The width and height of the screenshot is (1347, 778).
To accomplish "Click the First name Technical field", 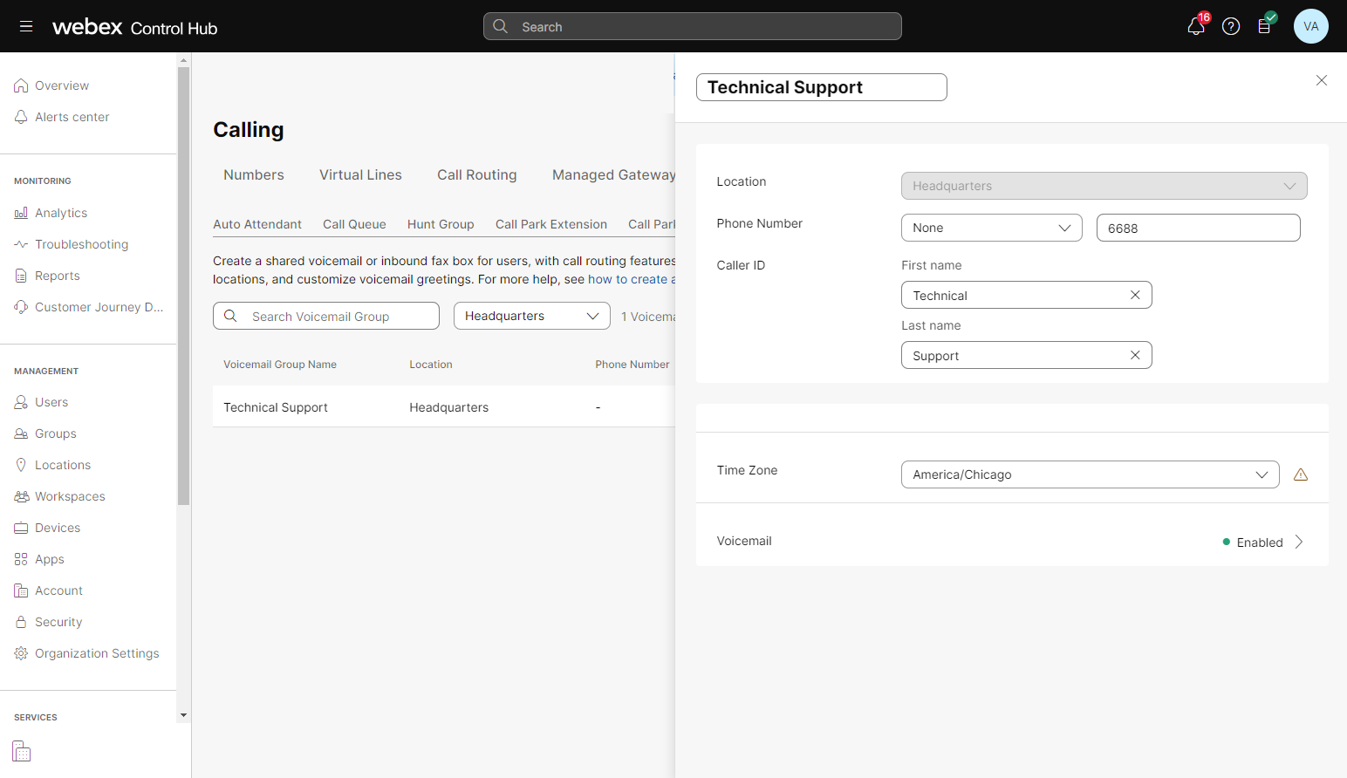I will click(x=1026, y=295).
